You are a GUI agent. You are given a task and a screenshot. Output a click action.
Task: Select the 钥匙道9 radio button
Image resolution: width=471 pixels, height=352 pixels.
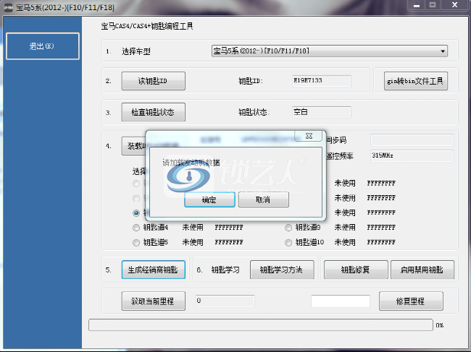click(288, 228)
